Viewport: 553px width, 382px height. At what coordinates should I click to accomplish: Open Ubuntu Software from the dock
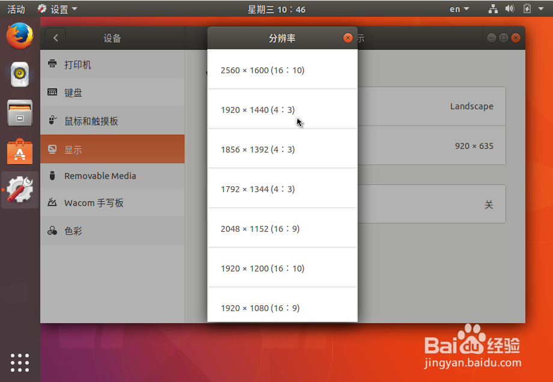pyautogui.click(x=19, y=151)
